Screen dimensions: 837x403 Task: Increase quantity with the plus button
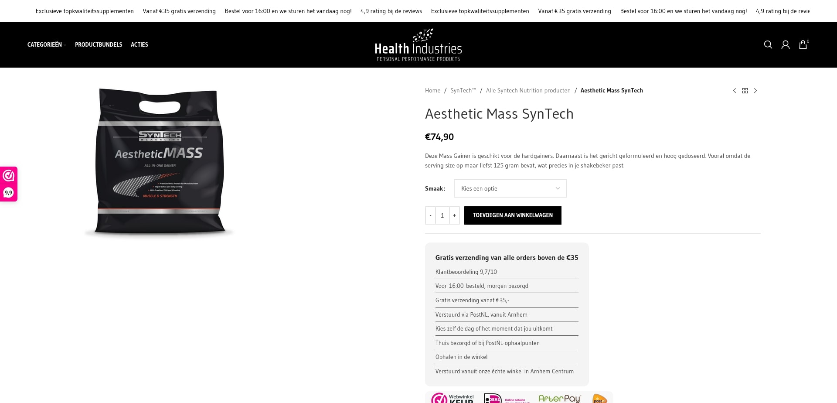pyautogui.click(x=454, y=215)
